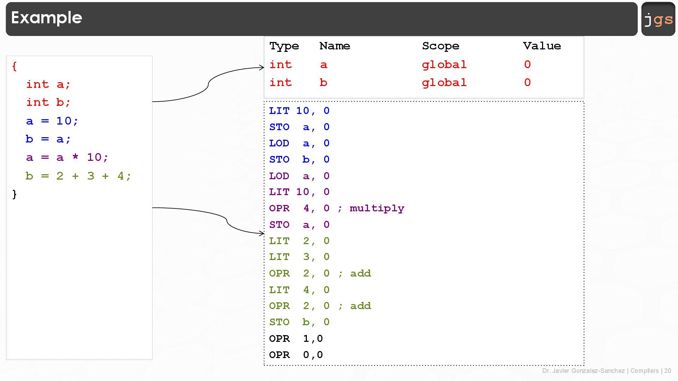This screenshot has height=381, width=678.
Task: Click the 'a = a * 10;' statement
Action: pos(67,157)
